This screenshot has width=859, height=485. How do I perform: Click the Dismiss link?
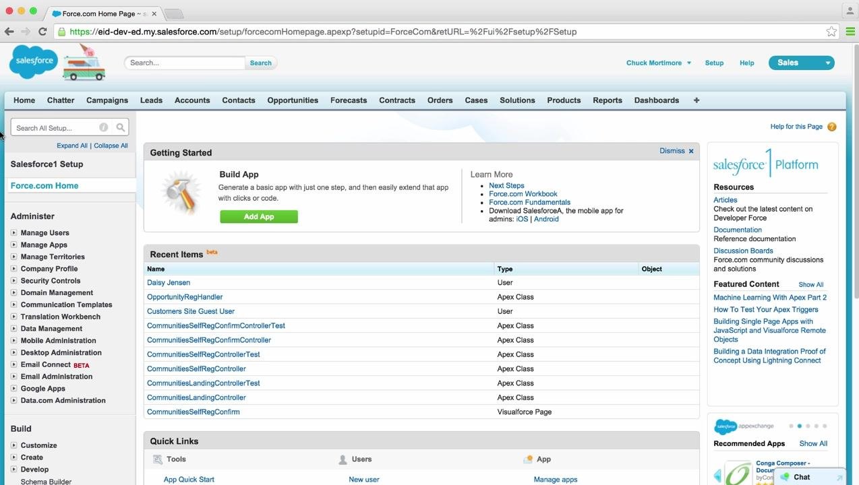click(x=672, y=151)
